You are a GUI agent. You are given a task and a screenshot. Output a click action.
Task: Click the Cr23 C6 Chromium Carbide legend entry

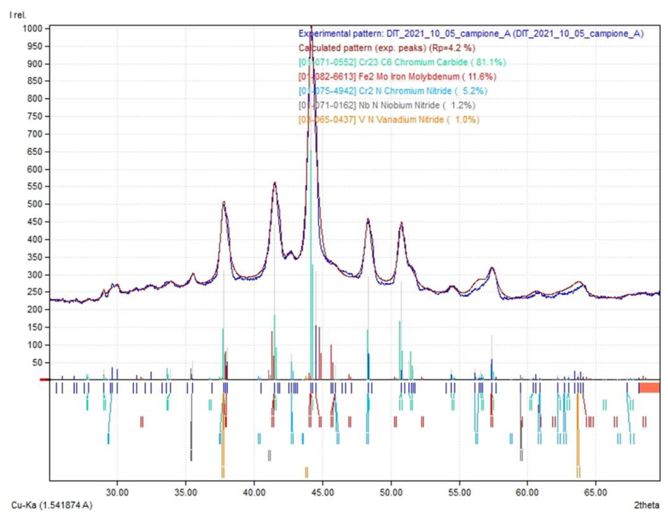pos(402,62)
